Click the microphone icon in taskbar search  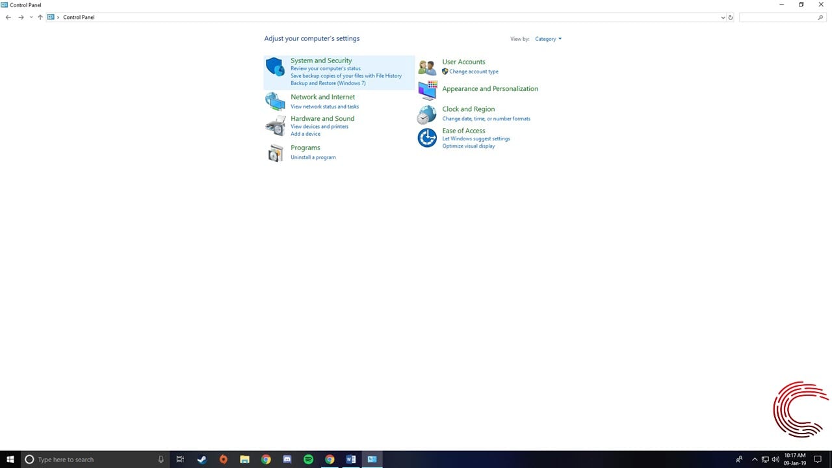click(x=161, y=460)
